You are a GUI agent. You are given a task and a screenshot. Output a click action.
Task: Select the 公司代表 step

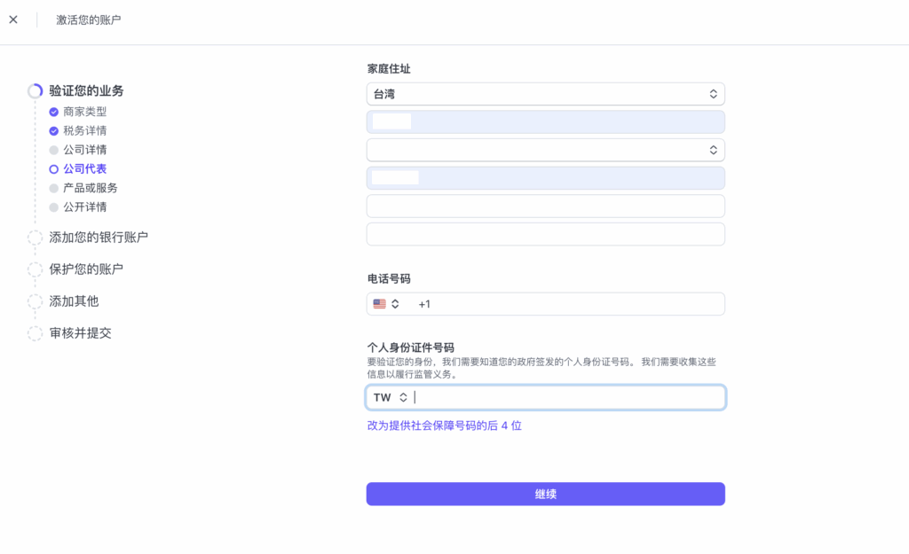(84, 168)
